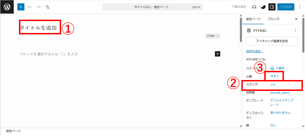Click the black add block plus icon
Image resolution: width=305 pixels, height=140 pixels.
click(218, 54)
